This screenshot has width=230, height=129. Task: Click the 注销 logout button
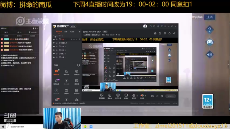tap(210, 17)
